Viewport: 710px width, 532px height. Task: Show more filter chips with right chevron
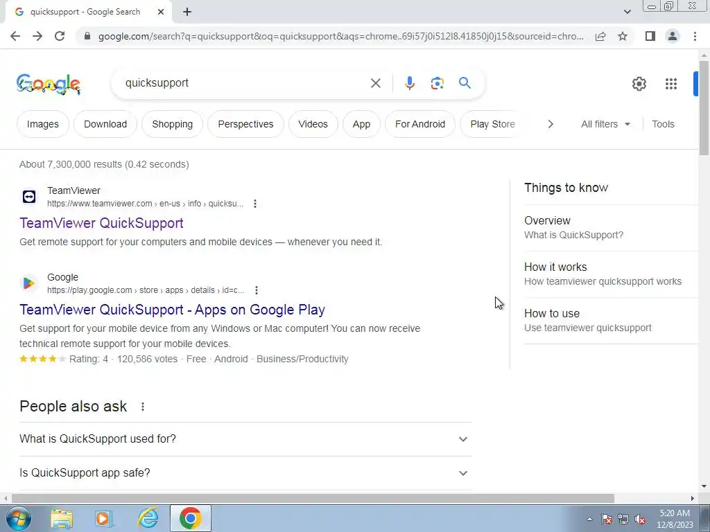point(550,124)
